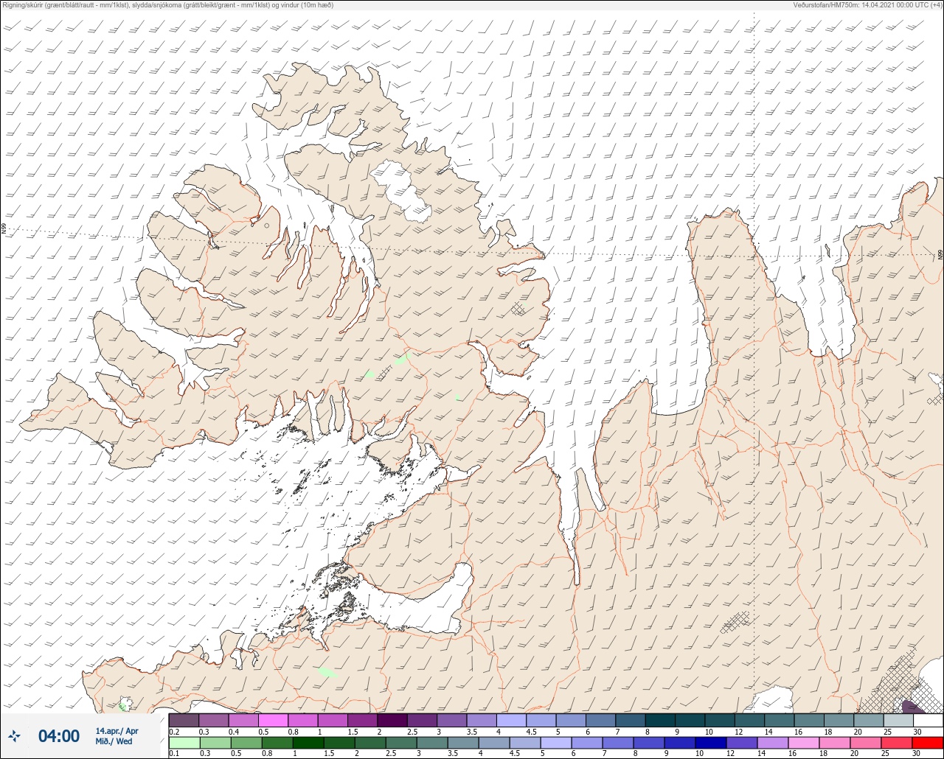
Task: Pick lower legend bright red swatch at 30
Action: (x=928, y=742)
